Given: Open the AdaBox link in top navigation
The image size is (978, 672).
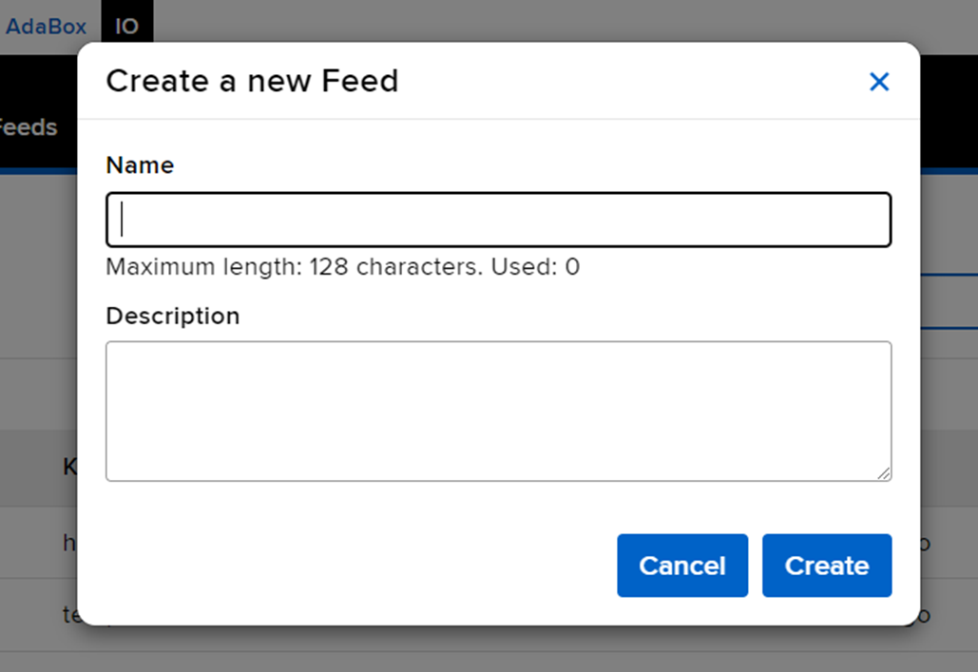Looking at the screenshot, I should (x=46, y=26).
